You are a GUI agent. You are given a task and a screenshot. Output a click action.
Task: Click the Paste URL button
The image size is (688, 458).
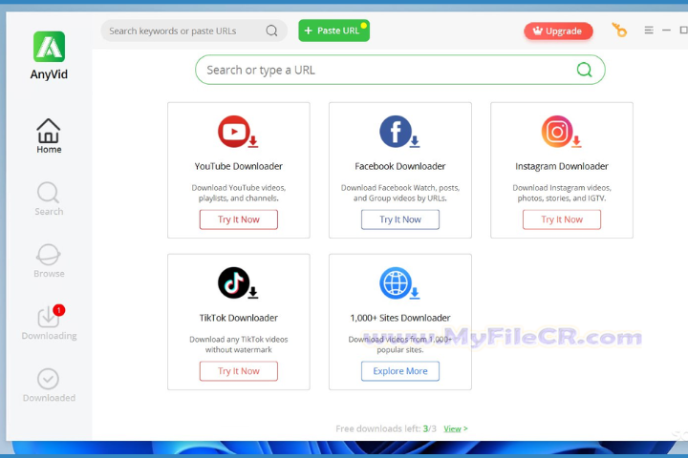pos(333,31)
